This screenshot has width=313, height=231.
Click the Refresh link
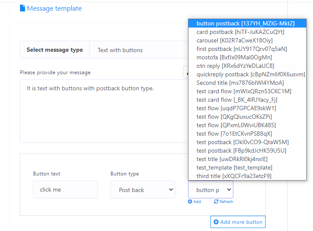coord(226,202)
